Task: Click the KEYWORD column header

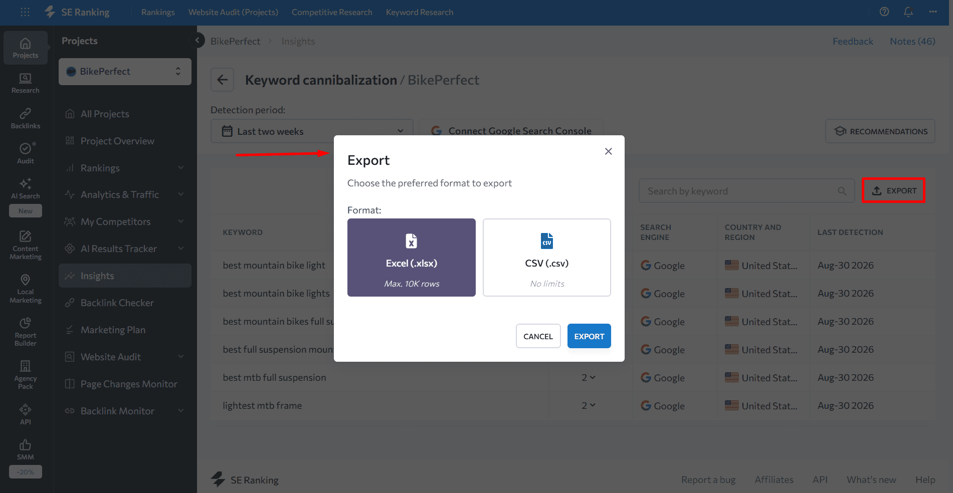Action: coord(243,232)
